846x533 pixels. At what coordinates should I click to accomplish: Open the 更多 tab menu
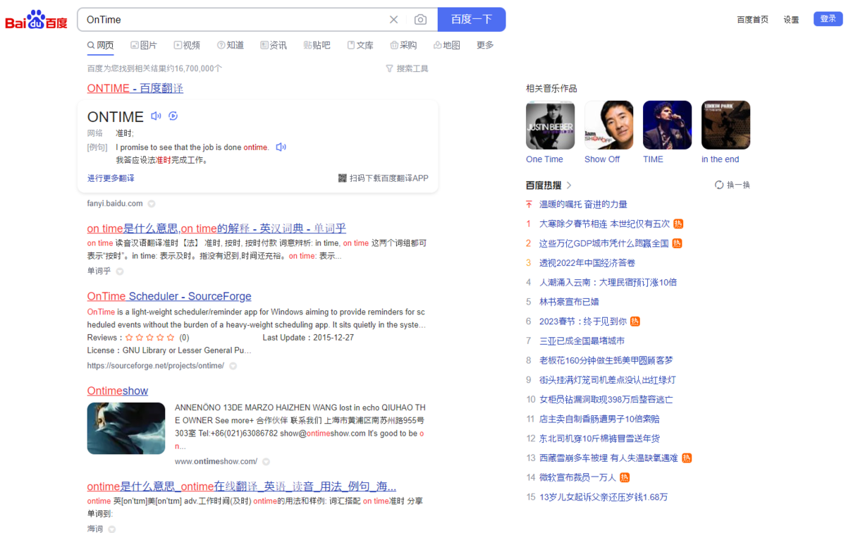485,45
